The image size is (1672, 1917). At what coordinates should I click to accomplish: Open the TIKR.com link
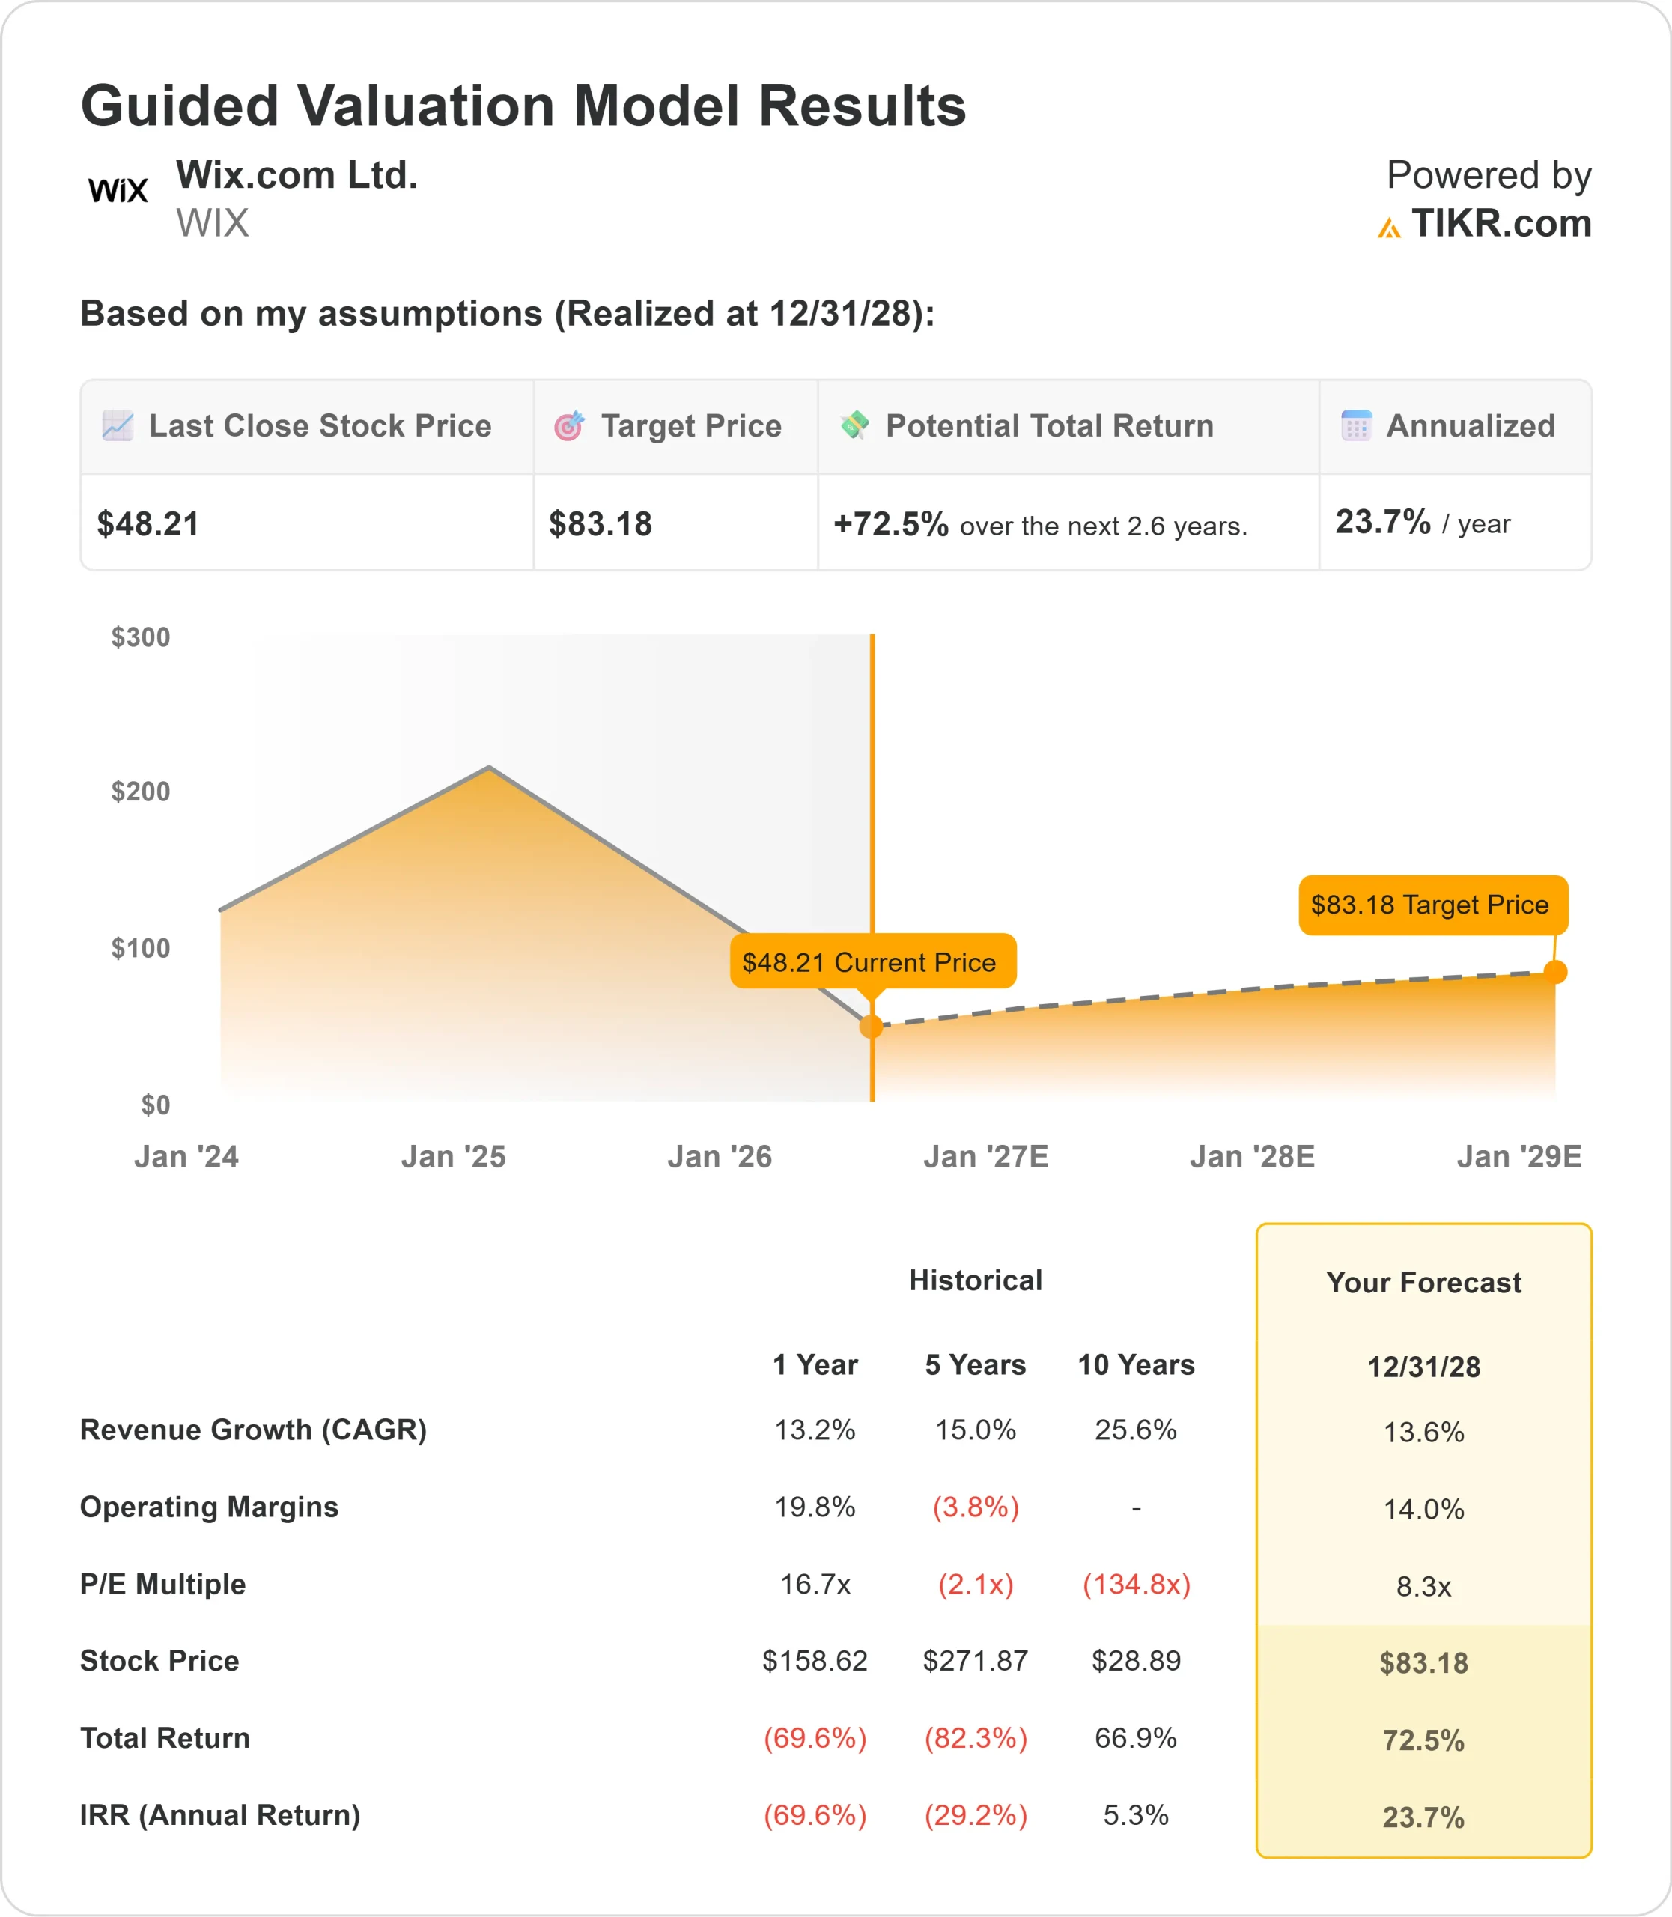(x=1501, y=224)
